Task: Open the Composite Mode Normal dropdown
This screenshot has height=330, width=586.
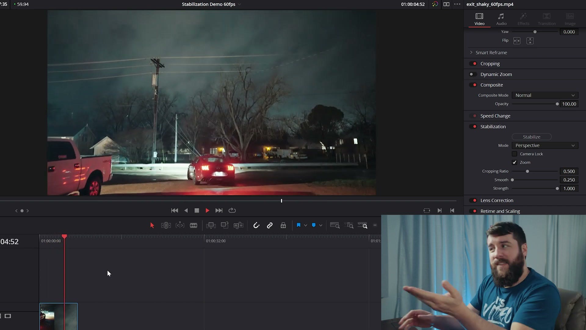Action: [x=545, y=95]
